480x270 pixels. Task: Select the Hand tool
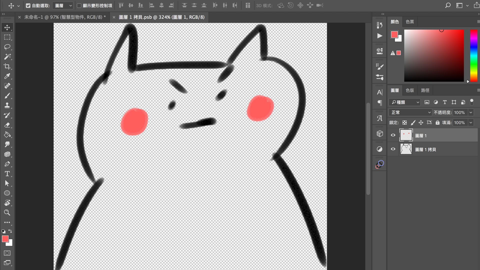(x=7, y=203)
